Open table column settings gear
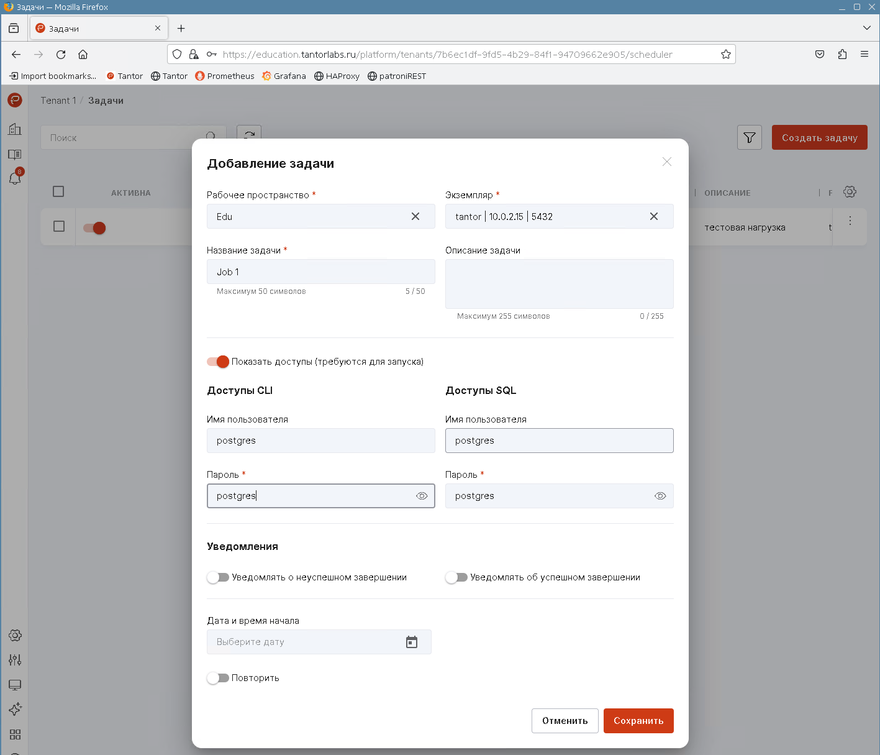The width and height of the screenshot is (880, 755). pyautogui.click(x=850, y=192)
